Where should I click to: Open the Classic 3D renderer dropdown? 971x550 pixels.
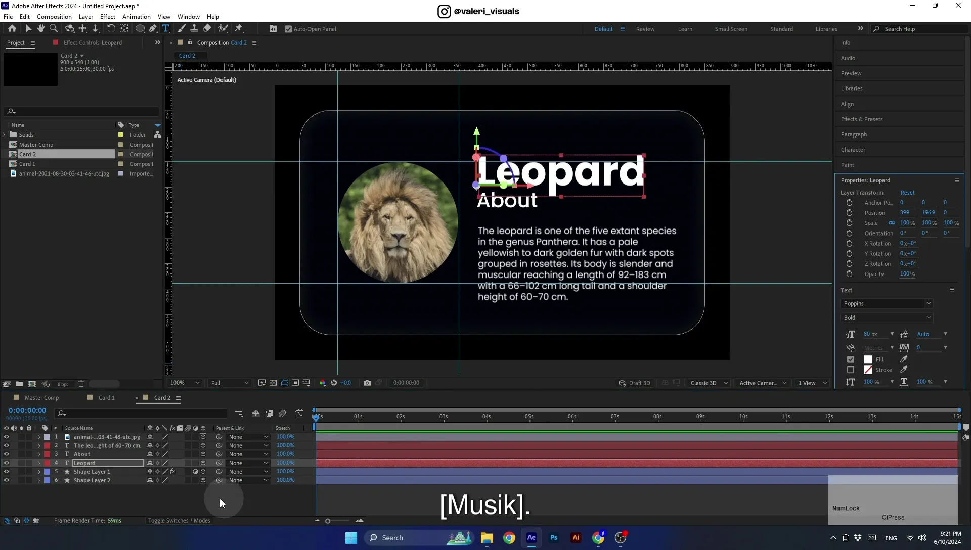coord(709,383)
